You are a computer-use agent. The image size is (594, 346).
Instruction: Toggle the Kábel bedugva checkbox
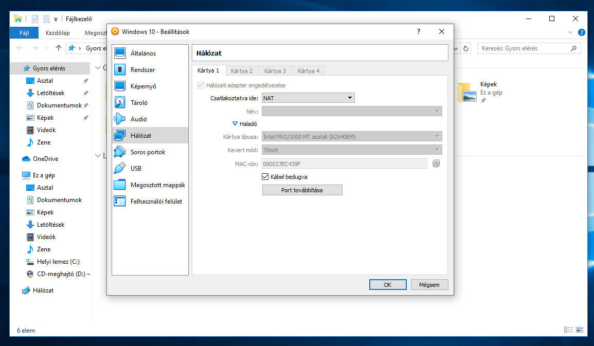265,177
